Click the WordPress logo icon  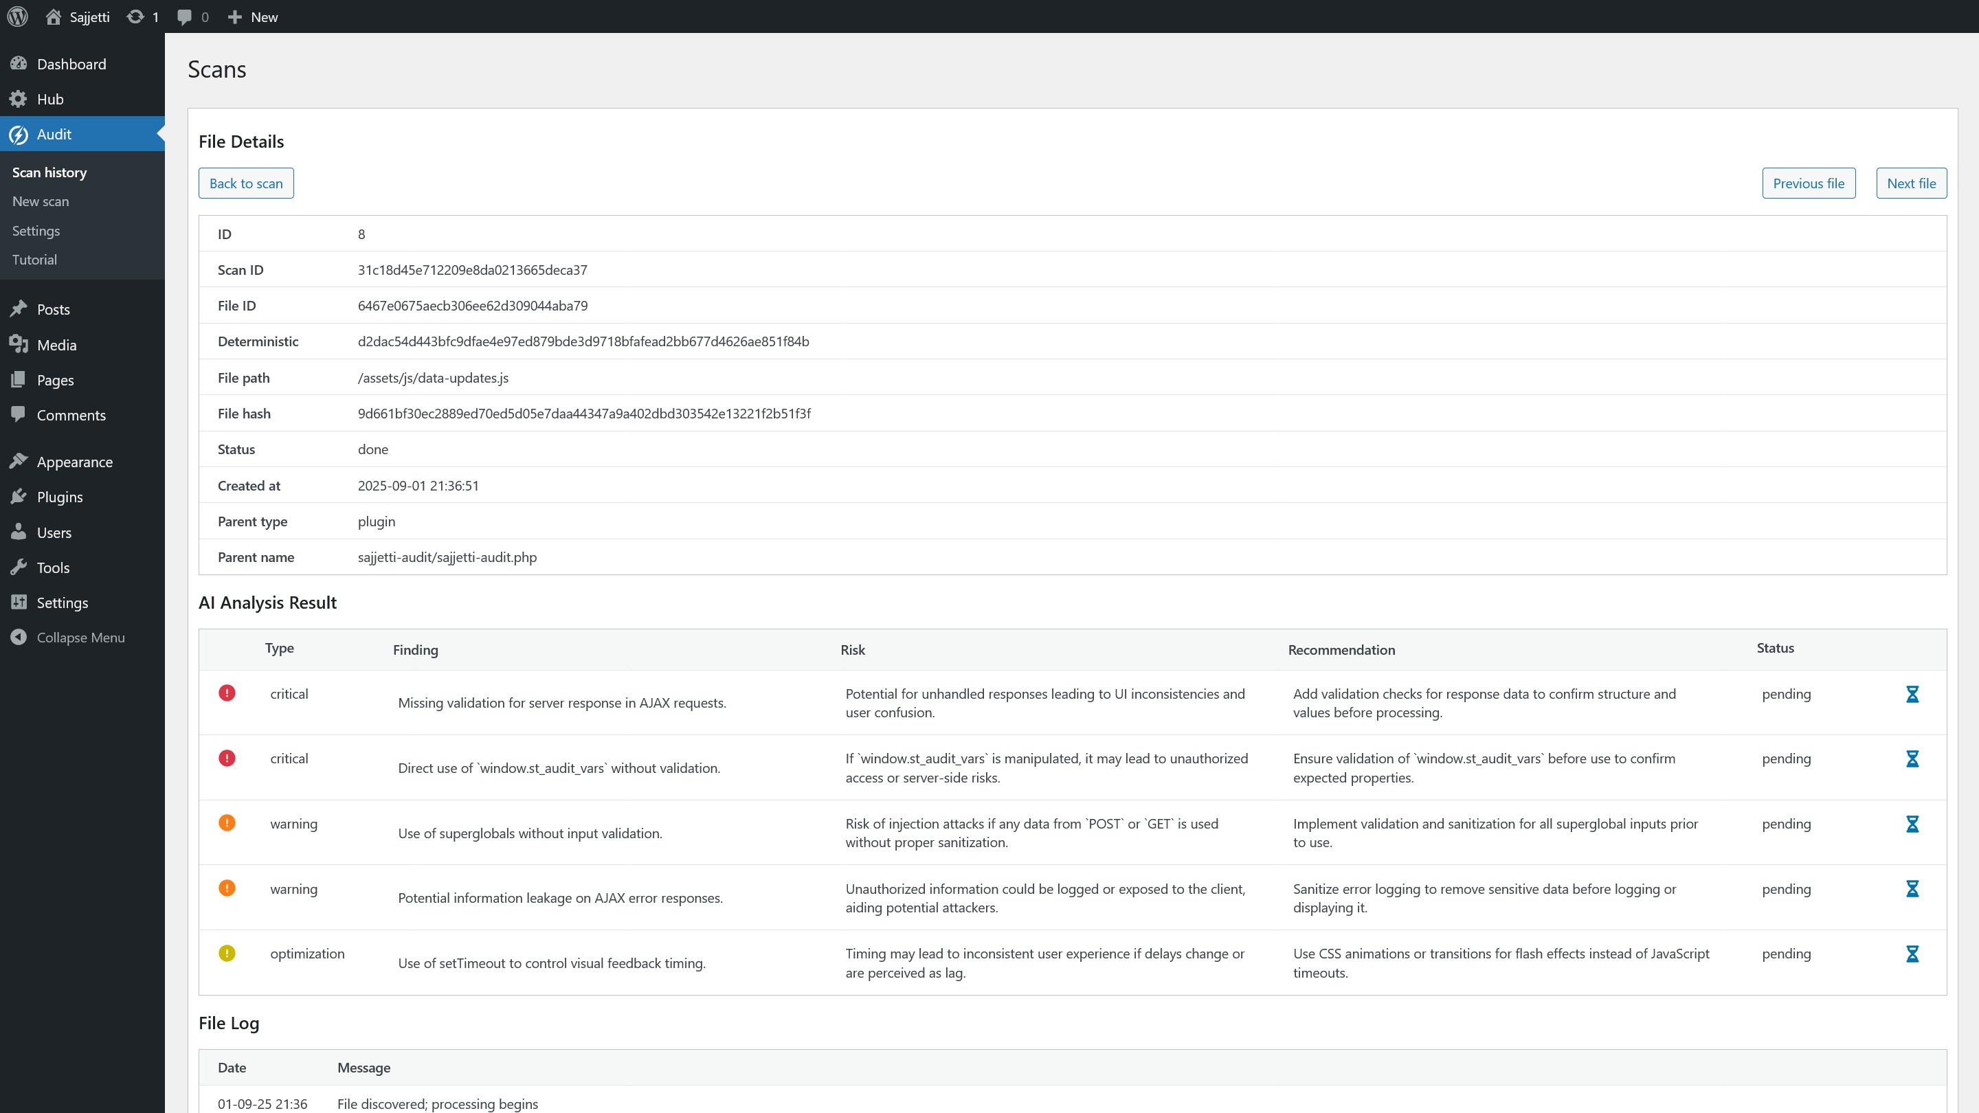(18, 16)
